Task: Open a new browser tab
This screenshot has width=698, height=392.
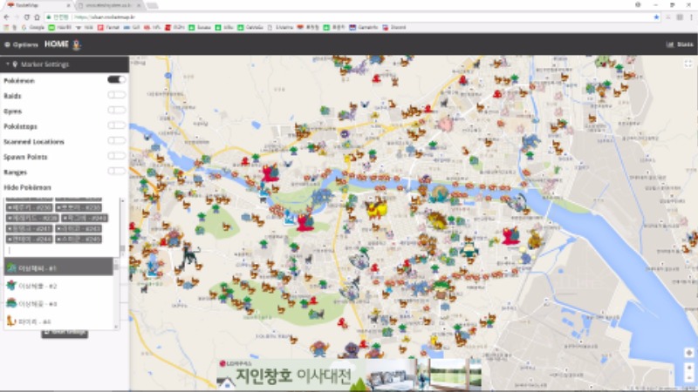Action: click(152, 5)
